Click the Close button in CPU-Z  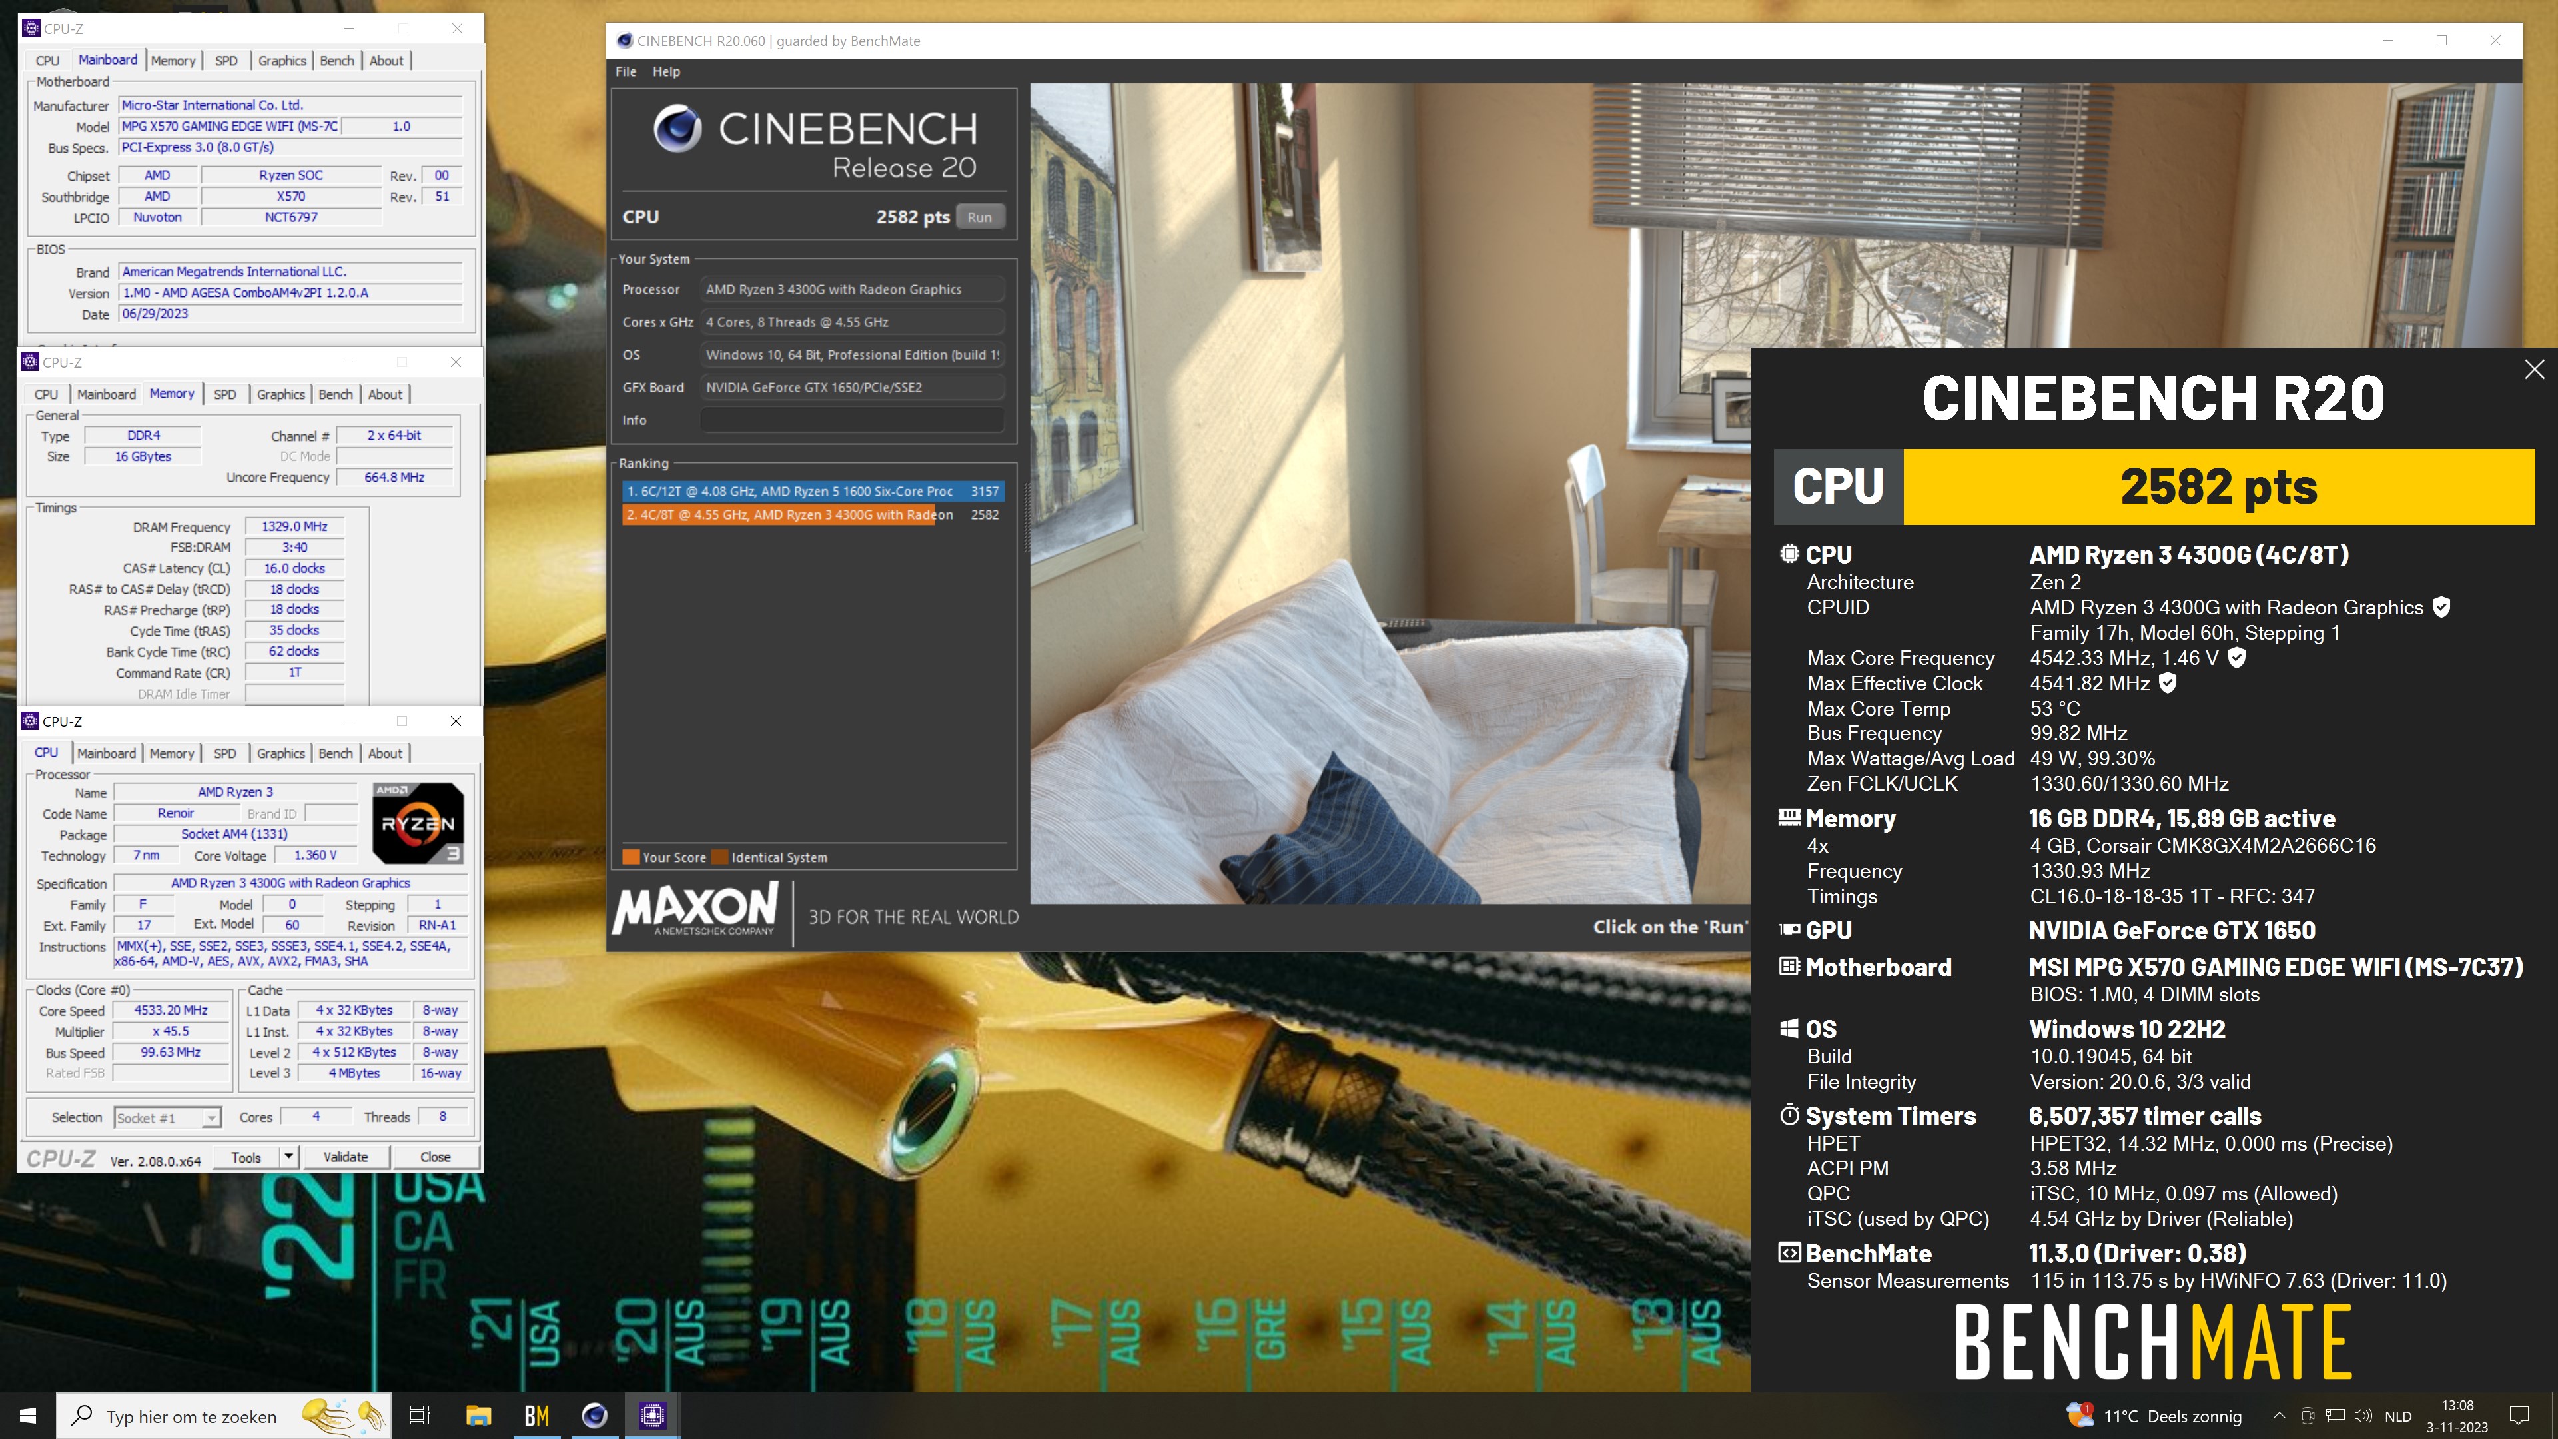[435, 1157]
